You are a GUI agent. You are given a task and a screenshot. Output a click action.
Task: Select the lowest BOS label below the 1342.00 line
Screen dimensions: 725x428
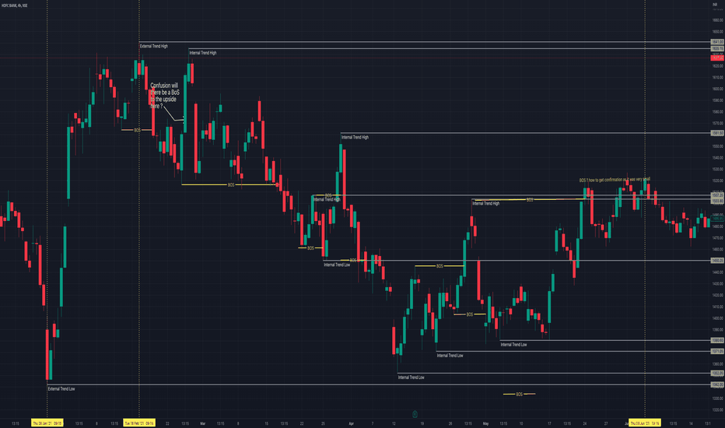click(519, 395)
